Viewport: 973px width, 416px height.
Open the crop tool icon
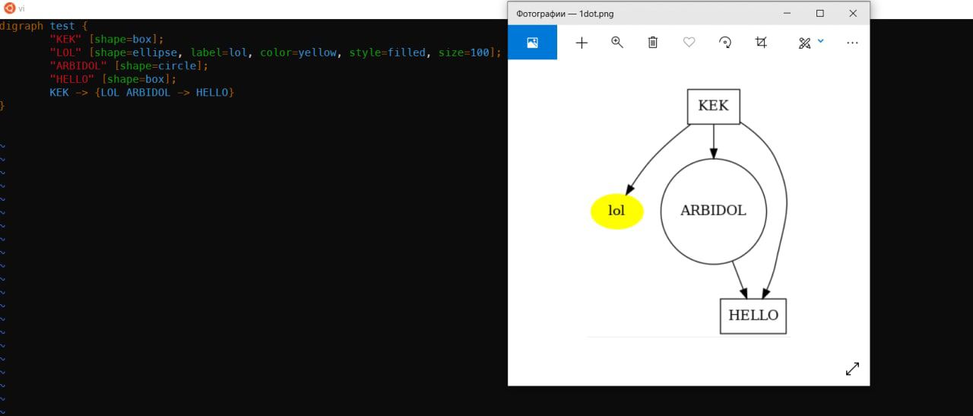pos(761,43)
